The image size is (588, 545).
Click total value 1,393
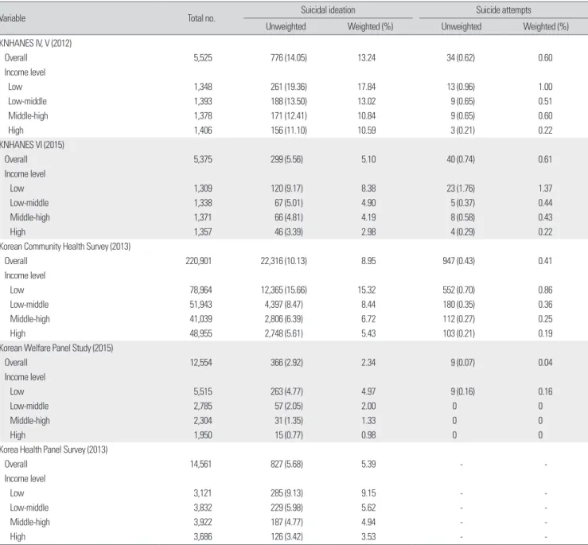pyautogui.click(x=203, y=101)
